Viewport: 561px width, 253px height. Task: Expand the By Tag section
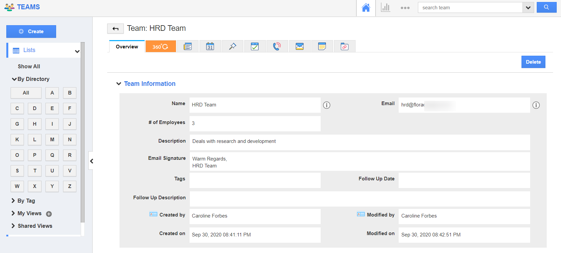[x=13, y=201]
